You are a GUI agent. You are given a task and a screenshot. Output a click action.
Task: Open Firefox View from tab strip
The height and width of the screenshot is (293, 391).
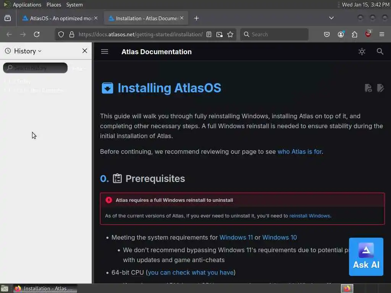[x=8, y=18]
